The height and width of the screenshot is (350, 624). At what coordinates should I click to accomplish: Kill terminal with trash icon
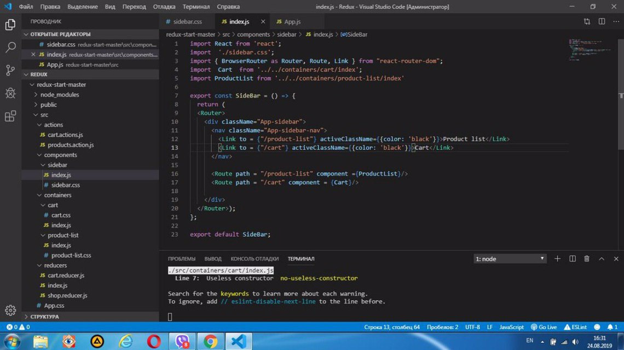[587, 259]
